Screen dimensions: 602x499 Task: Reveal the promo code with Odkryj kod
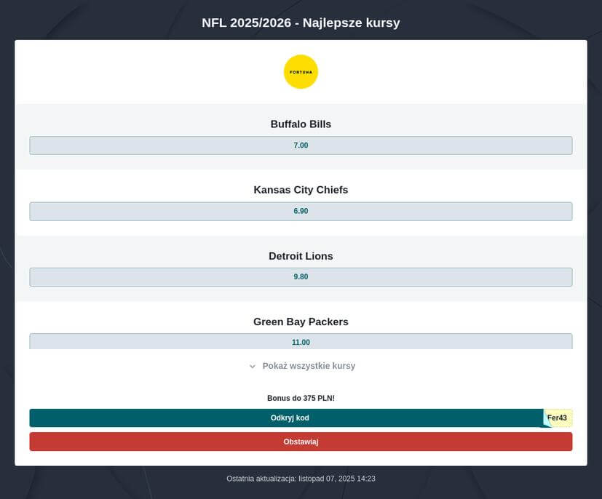(290, 418)
